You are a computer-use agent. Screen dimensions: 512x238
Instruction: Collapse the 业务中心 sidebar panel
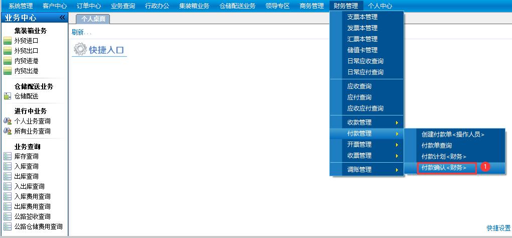point(62,18)
